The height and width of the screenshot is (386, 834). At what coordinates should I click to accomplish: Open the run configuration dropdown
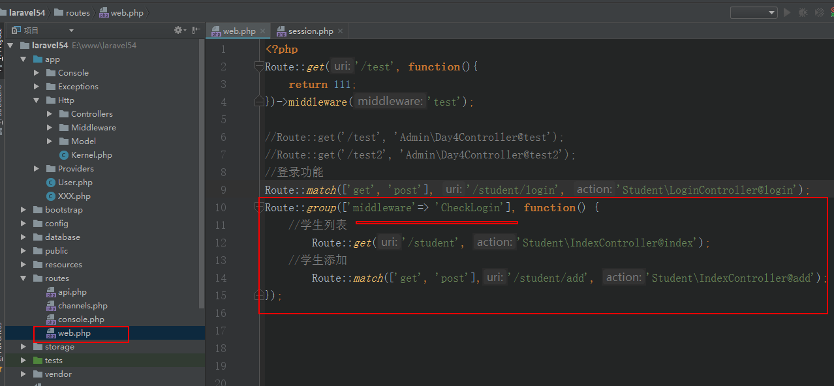click(753, 12)
